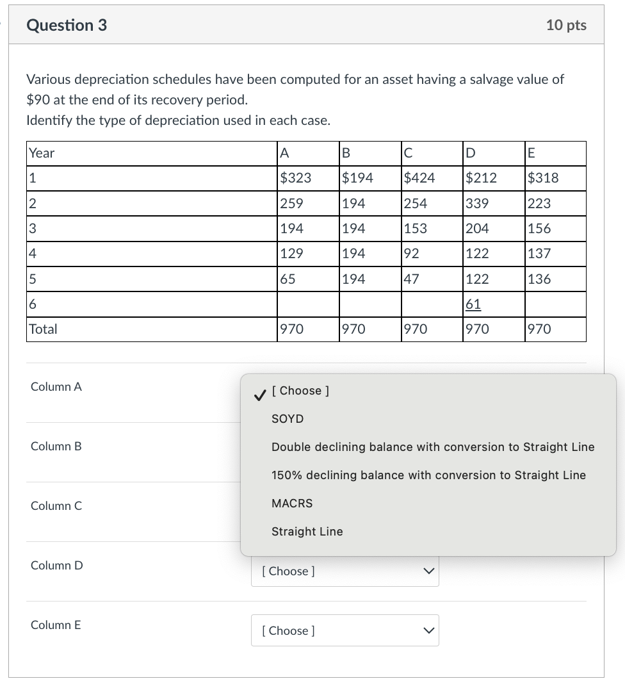Open the underlined 61 link in the table
Screen dimensions: 625x688
tap(473, 304)
